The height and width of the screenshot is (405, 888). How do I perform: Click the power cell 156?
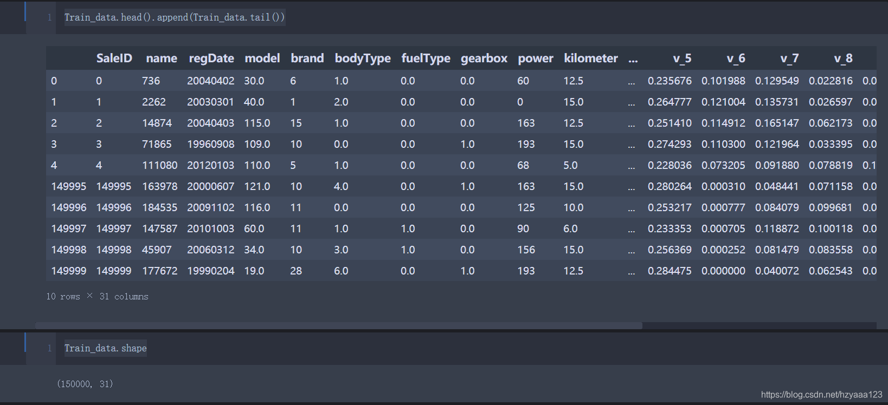coord(526,250)
